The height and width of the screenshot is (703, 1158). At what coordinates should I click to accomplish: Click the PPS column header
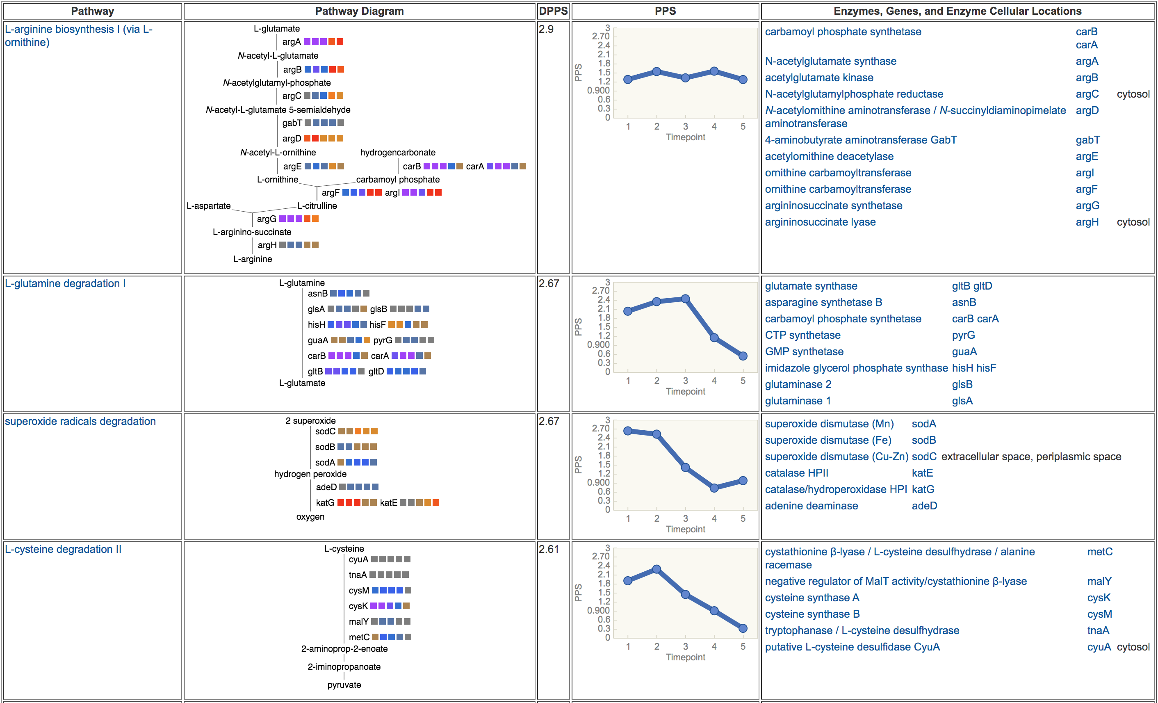point(665,11)
